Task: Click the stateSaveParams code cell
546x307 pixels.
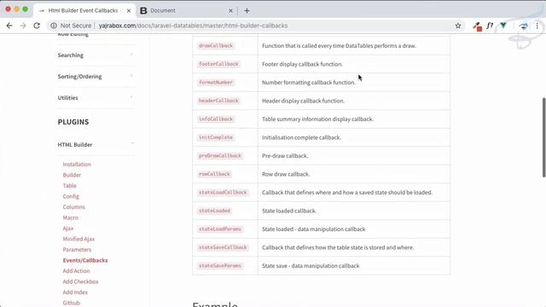Action: [220, 266]
